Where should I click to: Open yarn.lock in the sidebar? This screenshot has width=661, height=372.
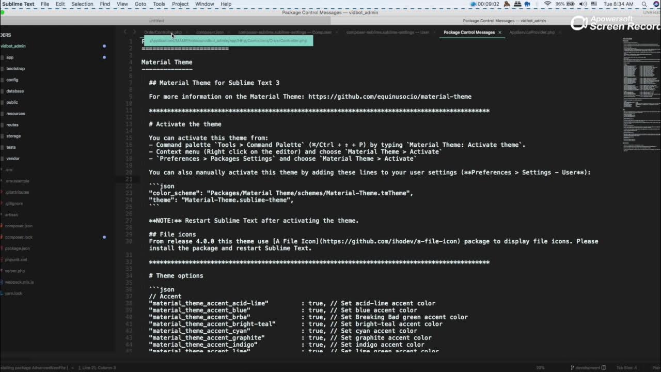(x=14, y=293)
